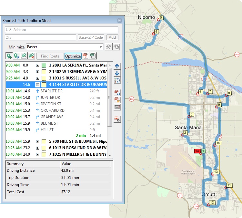Click in the U.S. Address field
The height and width of the screenshot is (218, 242).
[x=61, y=30]
